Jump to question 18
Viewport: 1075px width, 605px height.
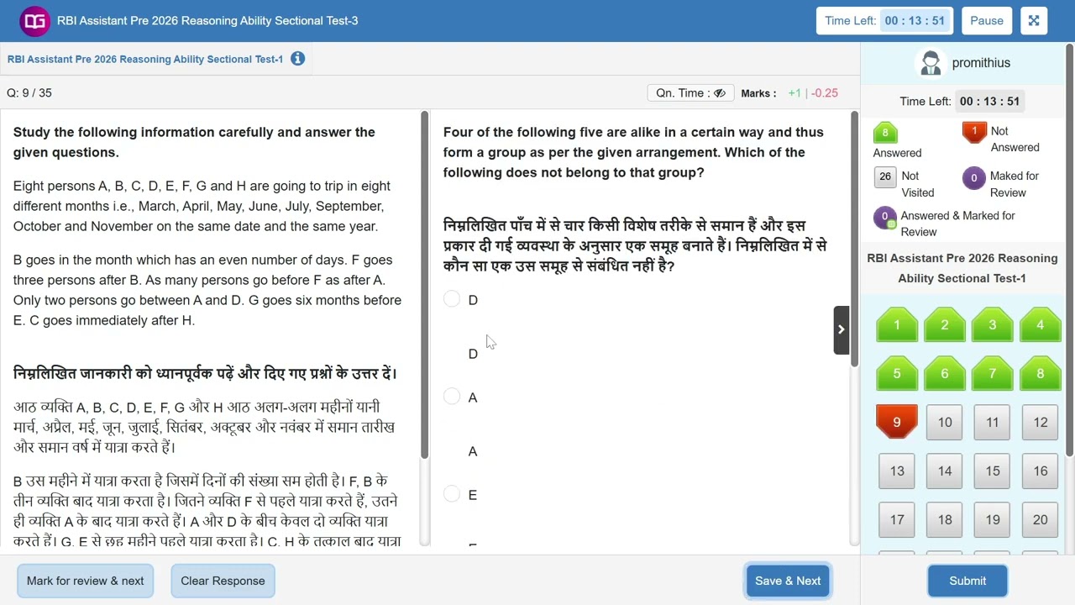point(945,520)
